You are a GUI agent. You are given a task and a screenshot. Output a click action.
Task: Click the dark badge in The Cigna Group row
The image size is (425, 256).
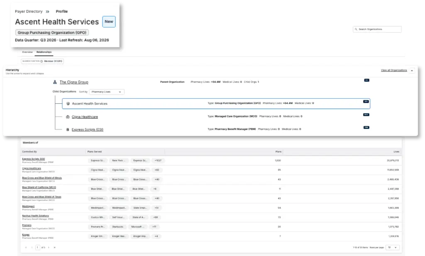366,80
